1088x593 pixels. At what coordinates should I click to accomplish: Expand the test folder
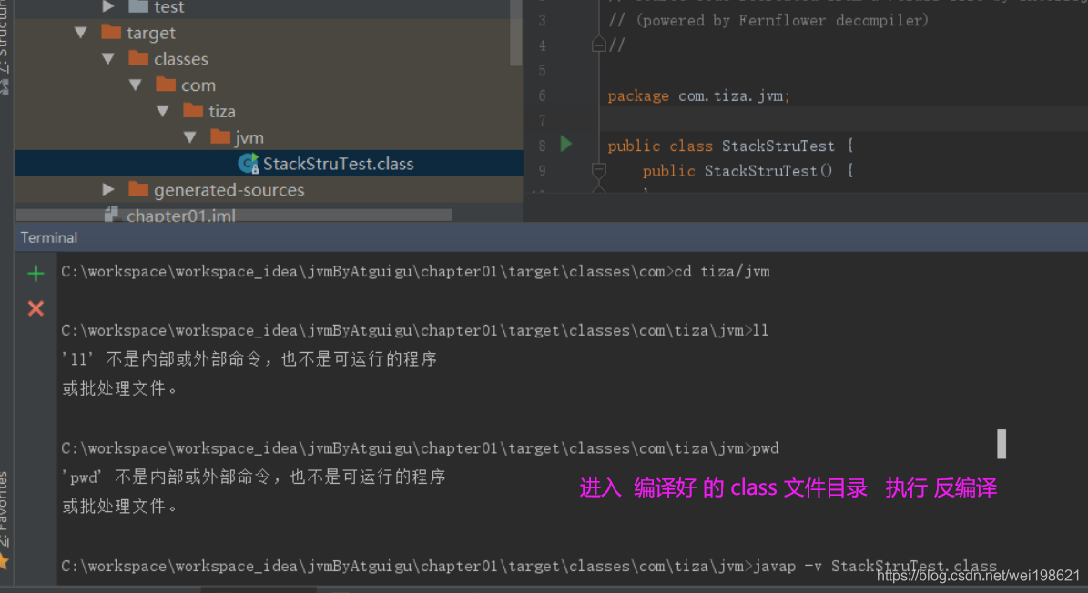[x=108, y=7]
